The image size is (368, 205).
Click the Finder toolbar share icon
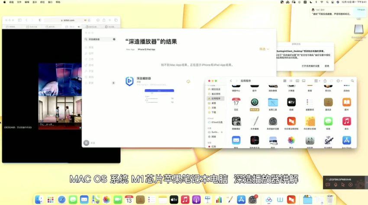325,81
